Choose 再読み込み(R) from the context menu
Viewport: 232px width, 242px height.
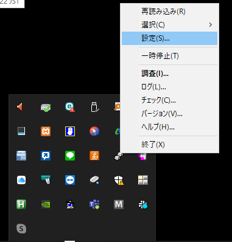pos(169,12)
